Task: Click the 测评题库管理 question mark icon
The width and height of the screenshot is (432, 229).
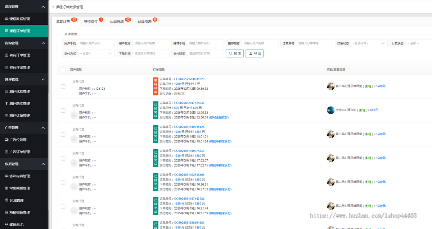Action: (x=6, y=104)
